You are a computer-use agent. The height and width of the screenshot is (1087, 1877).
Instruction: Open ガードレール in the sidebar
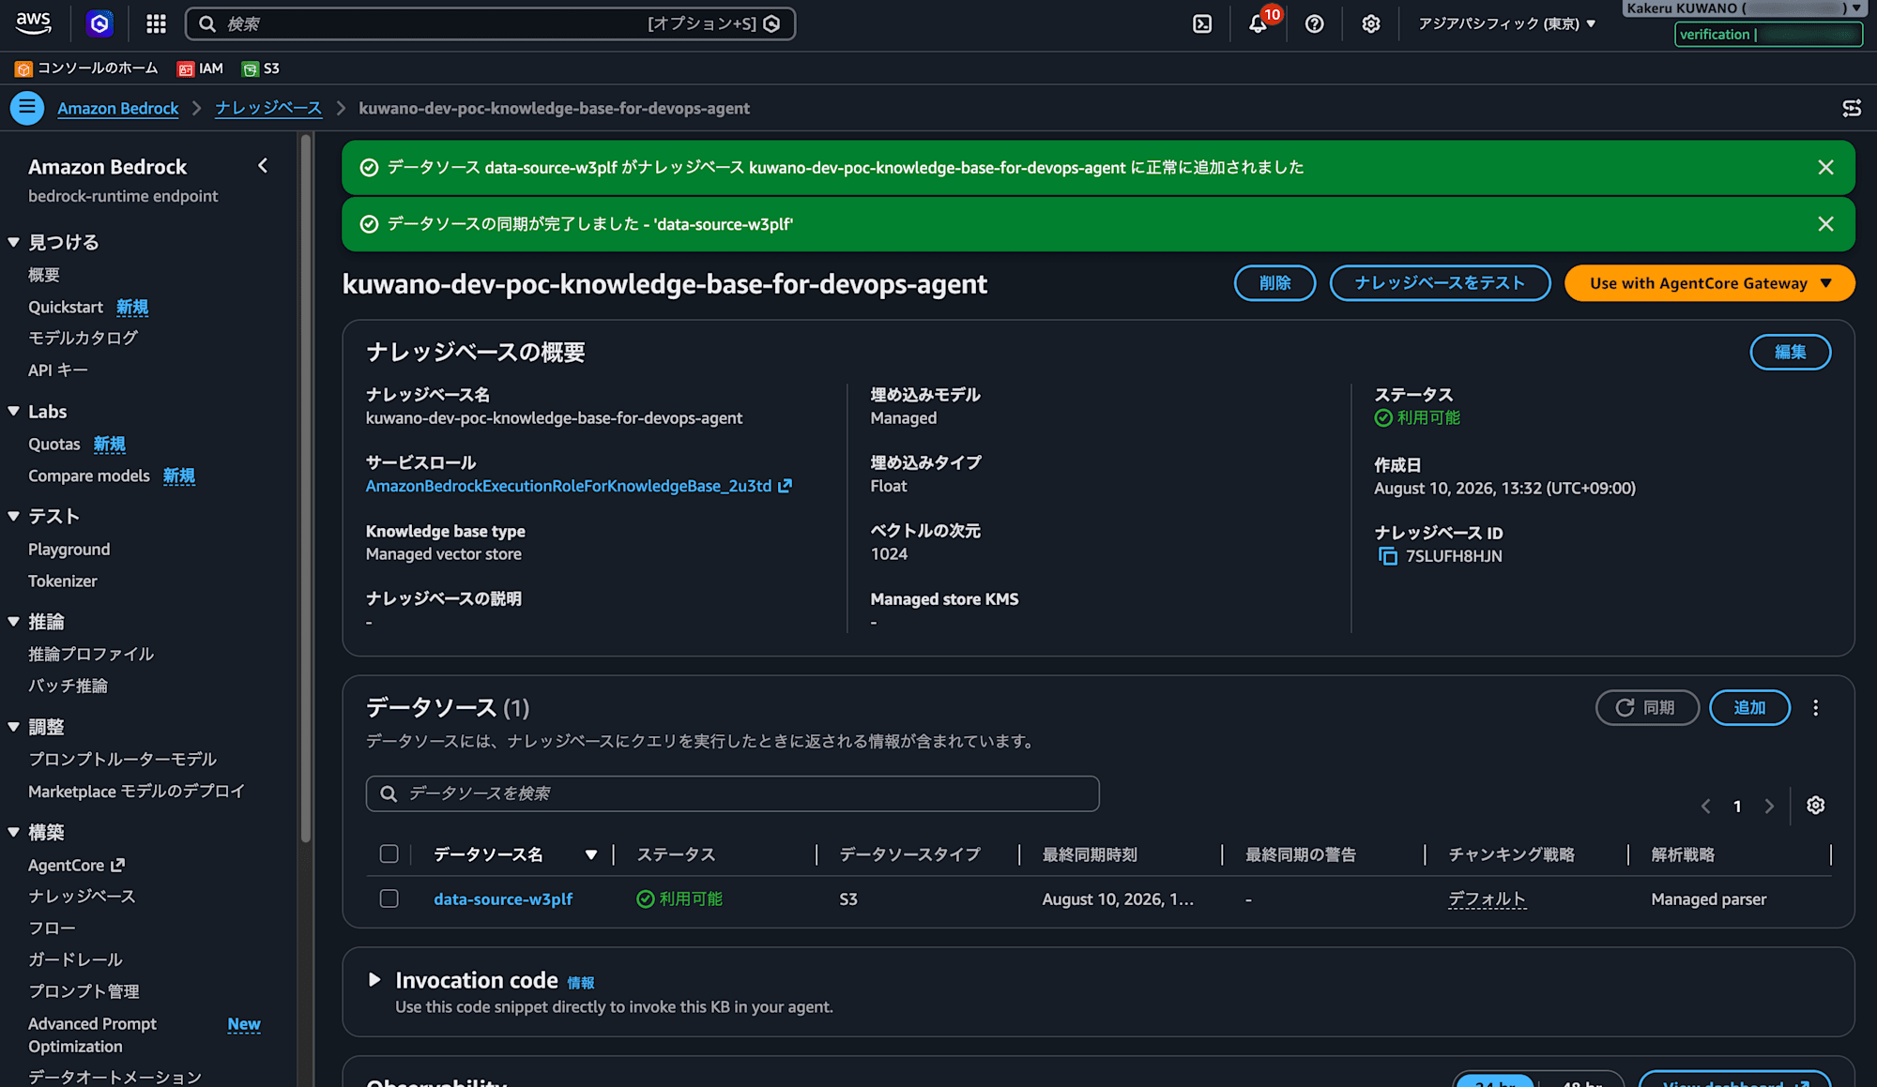coord(75,959)
